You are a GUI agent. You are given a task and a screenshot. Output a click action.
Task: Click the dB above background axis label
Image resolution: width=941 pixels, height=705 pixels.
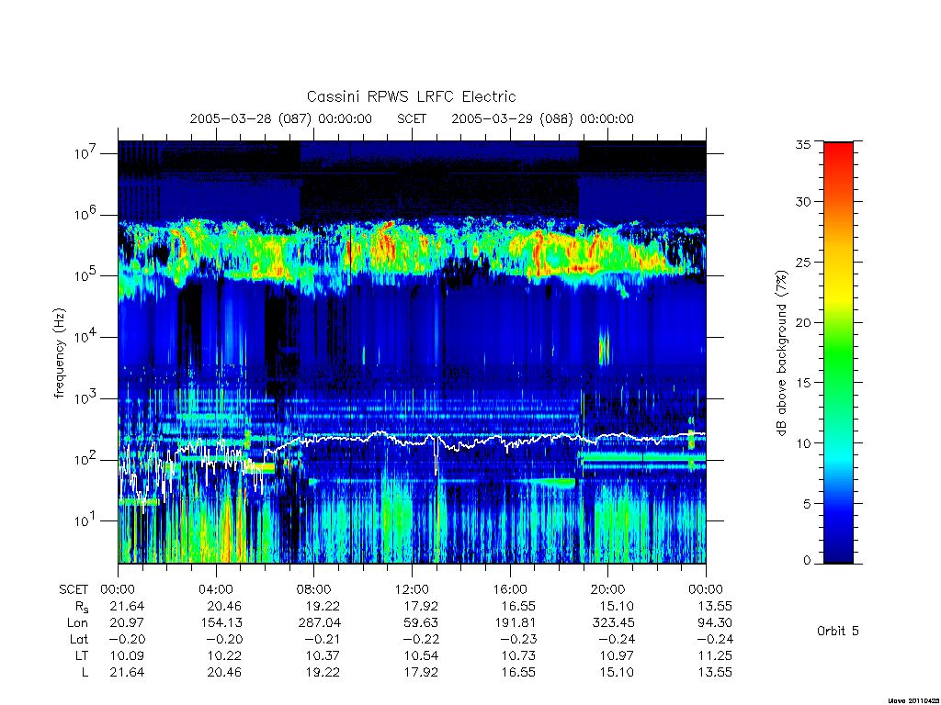[x=781, y=353]
